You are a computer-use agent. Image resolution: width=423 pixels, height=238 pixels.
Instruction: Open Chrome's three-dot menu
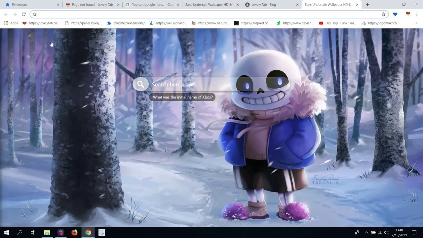[x=417, y=14]
